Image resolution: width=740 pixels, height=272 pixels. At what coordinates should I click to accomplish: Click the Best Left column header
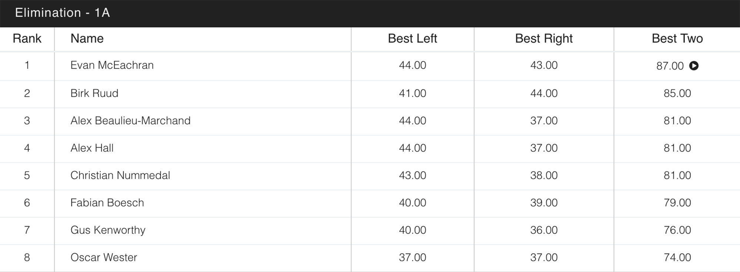tap(412, 38)
